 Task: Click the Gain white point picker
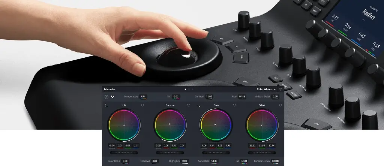pos(198,106)
